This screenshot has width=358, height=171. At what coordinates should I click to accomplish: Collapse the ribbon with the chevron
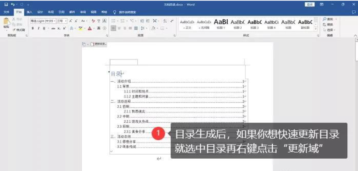[x=355, y=36]
